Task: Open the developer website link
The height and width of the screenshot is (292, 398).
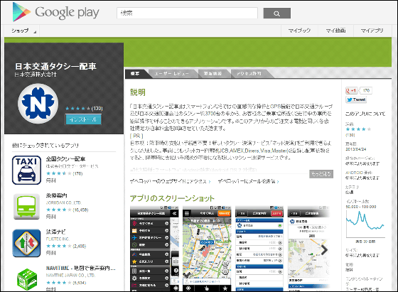Action: coord(170,181)
